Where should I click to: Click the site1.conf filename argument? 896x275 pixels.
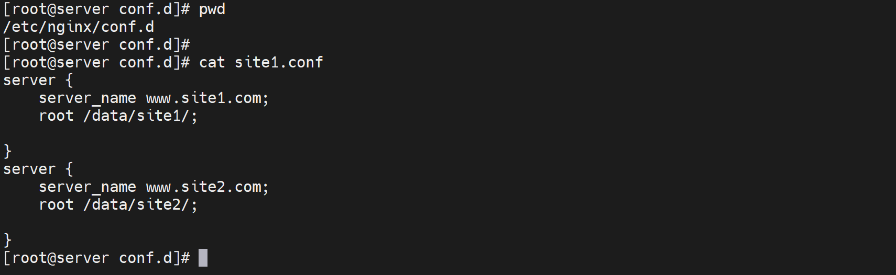tap(278, 63)
